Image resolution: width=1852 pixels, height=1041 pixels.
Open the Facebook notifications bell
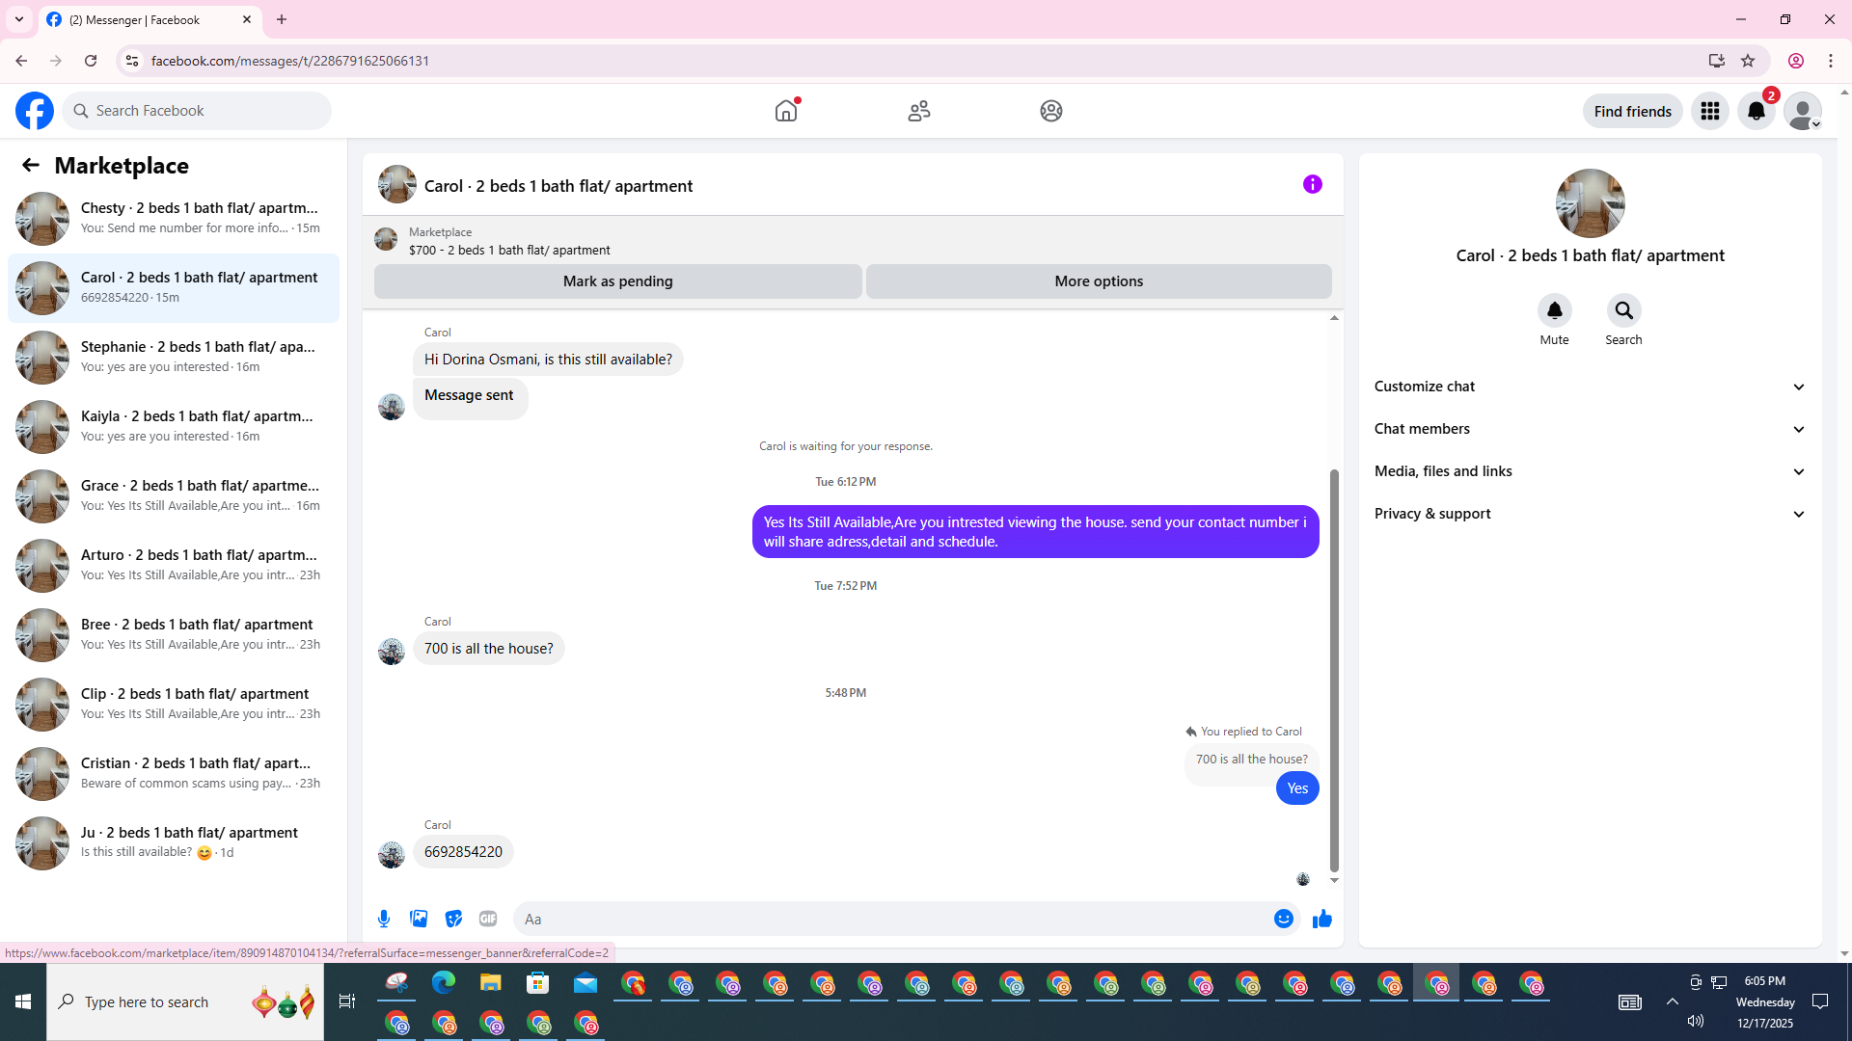pos(1756,111)
